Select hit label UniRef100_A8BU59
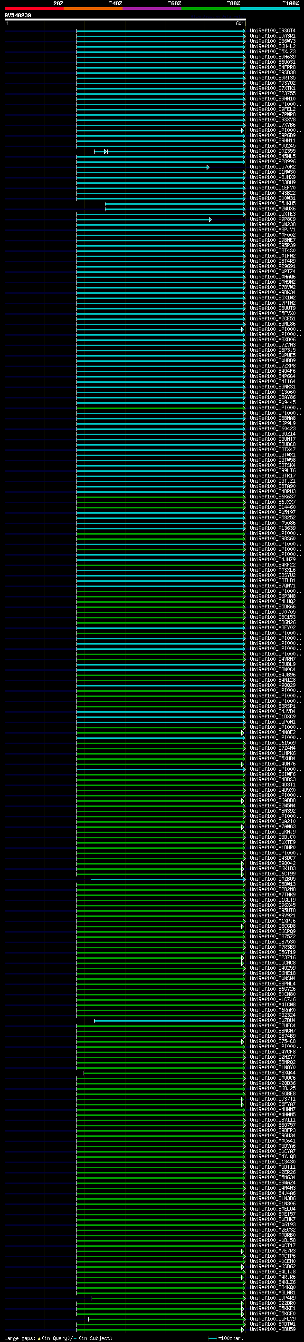This screenshot has height=1342, width=304. click(x=272, y=1330)
